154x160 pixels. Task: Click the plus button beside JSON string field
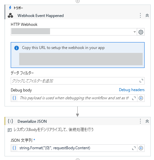141,148
